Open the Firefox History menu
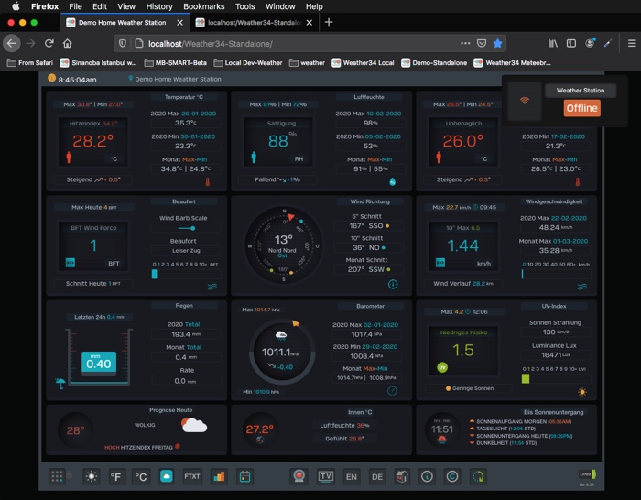This screenshot has width=641, height=500. click(x=159, y=6)
